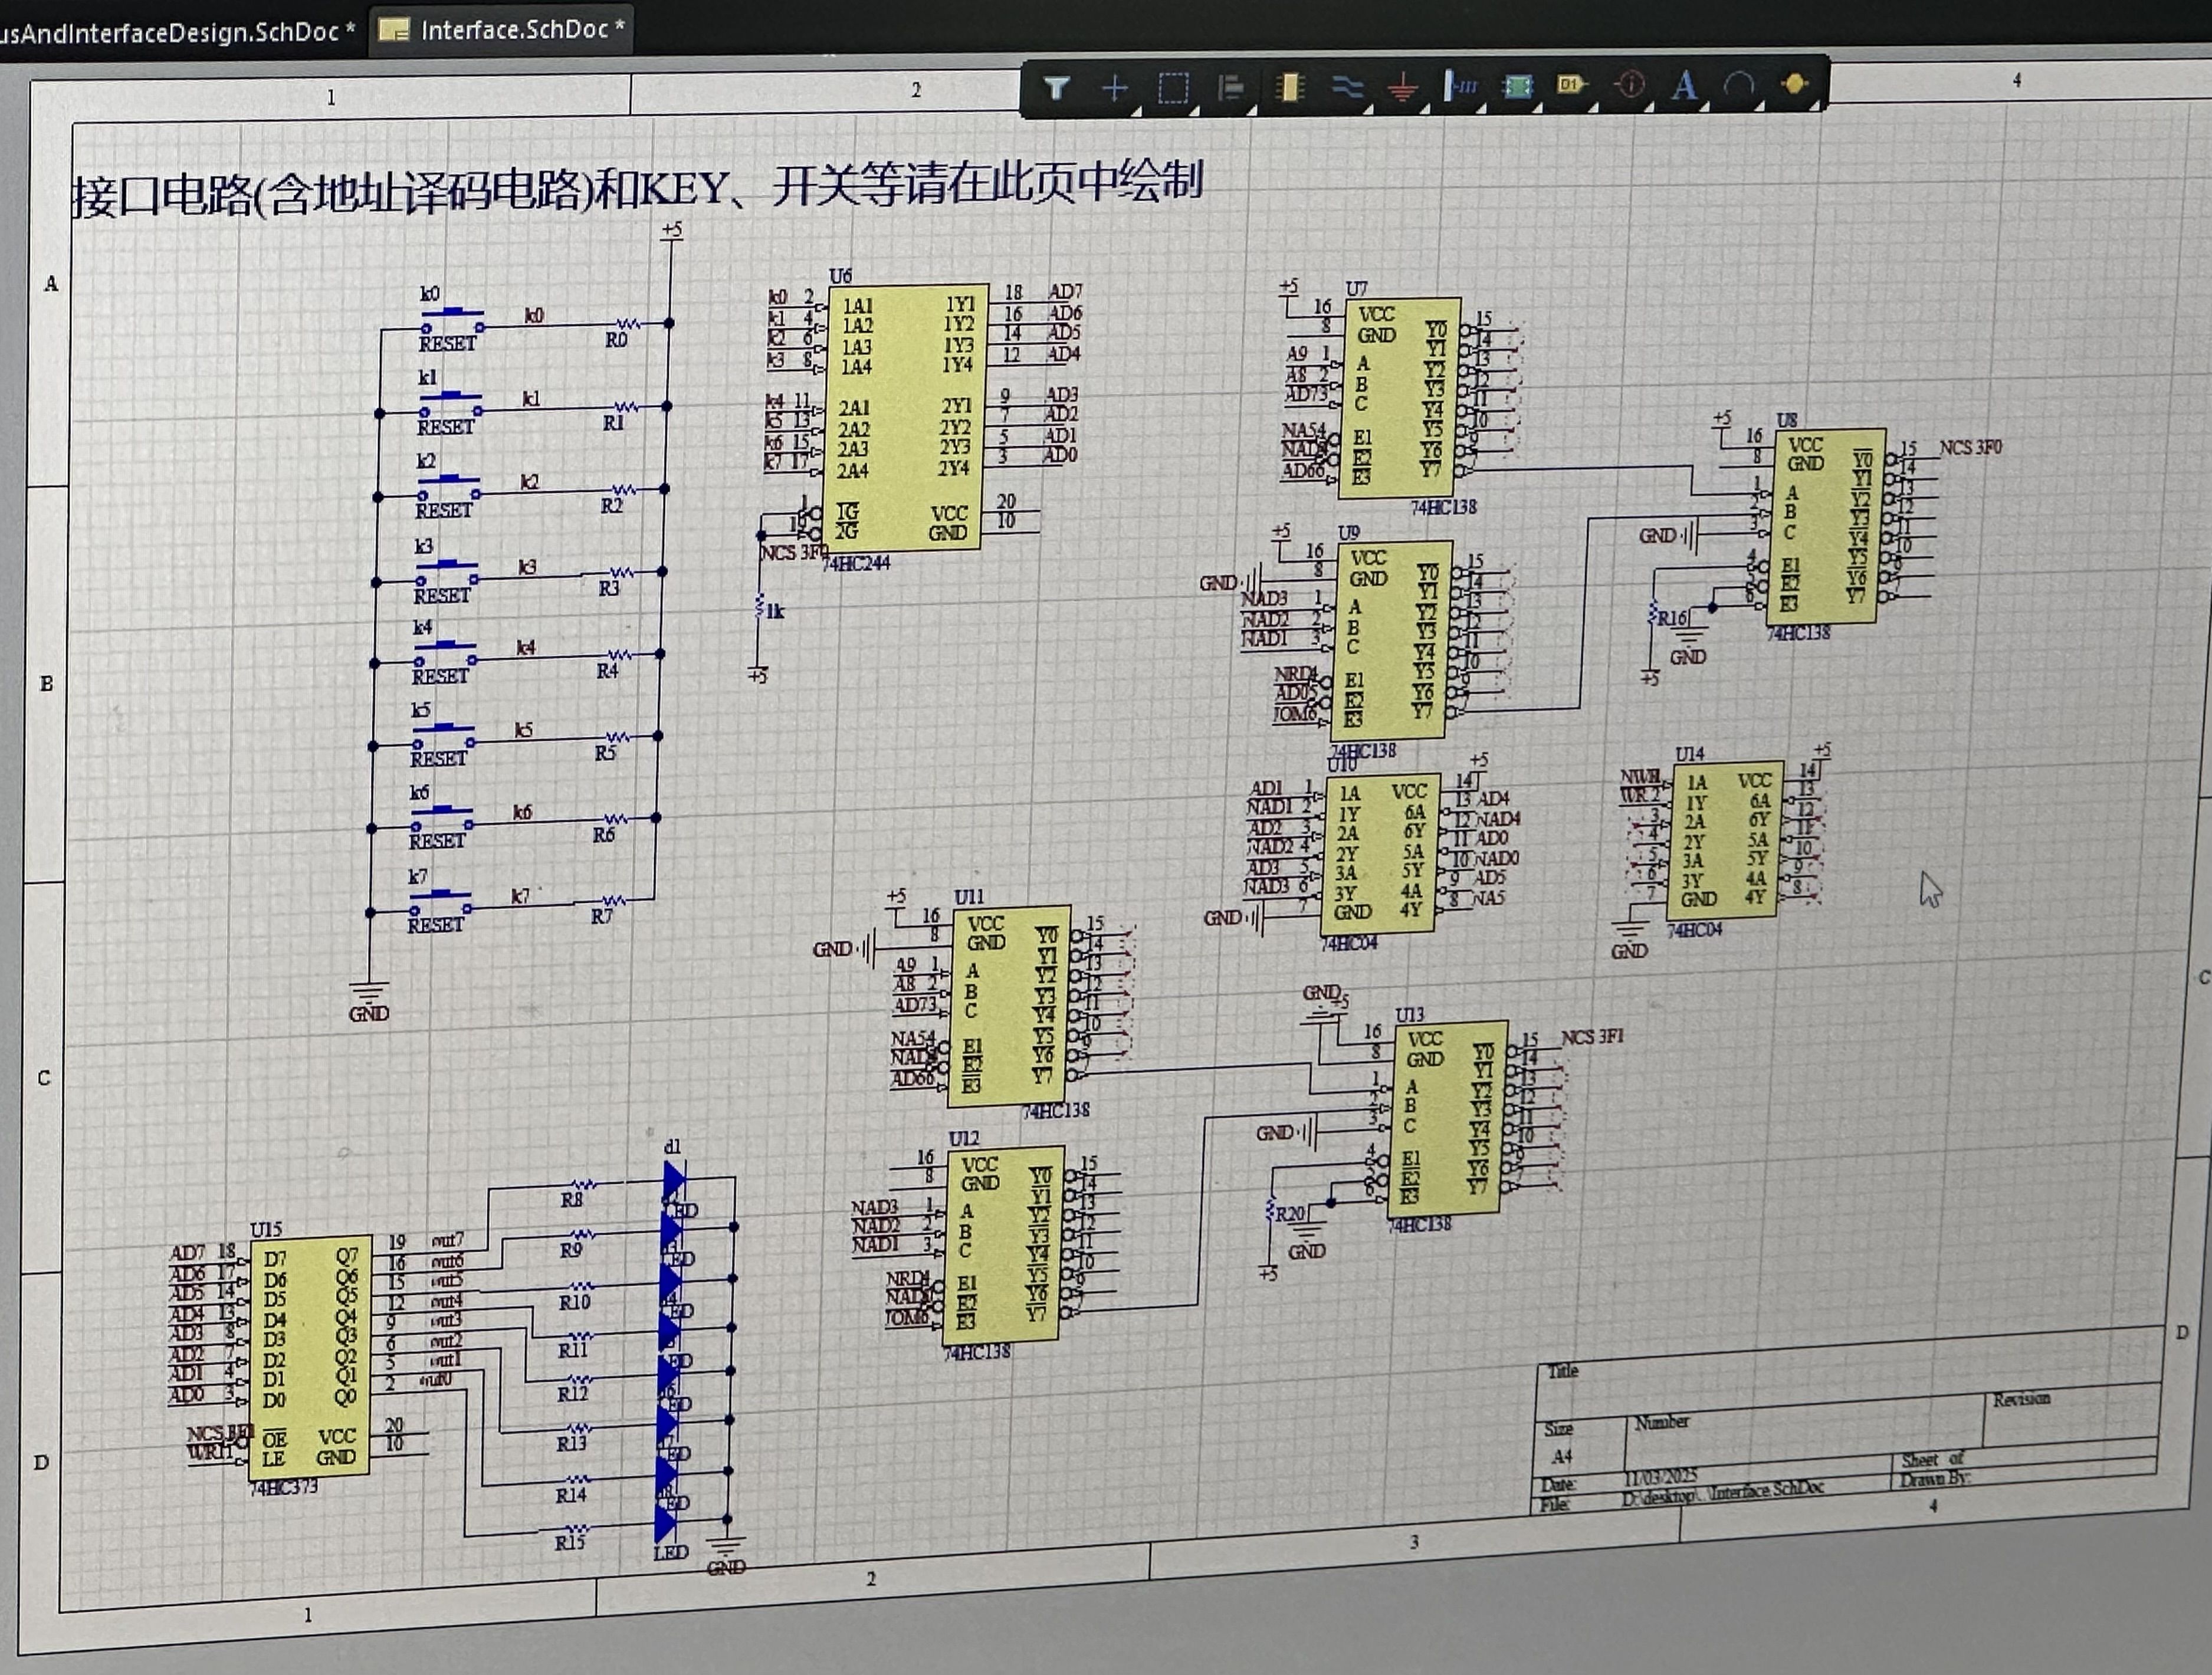Image resolution: width=2212 pixels, height=1675 pixels.
Task: Switch to the Interface.SchDoc tab
Action: tap(503, 29)
